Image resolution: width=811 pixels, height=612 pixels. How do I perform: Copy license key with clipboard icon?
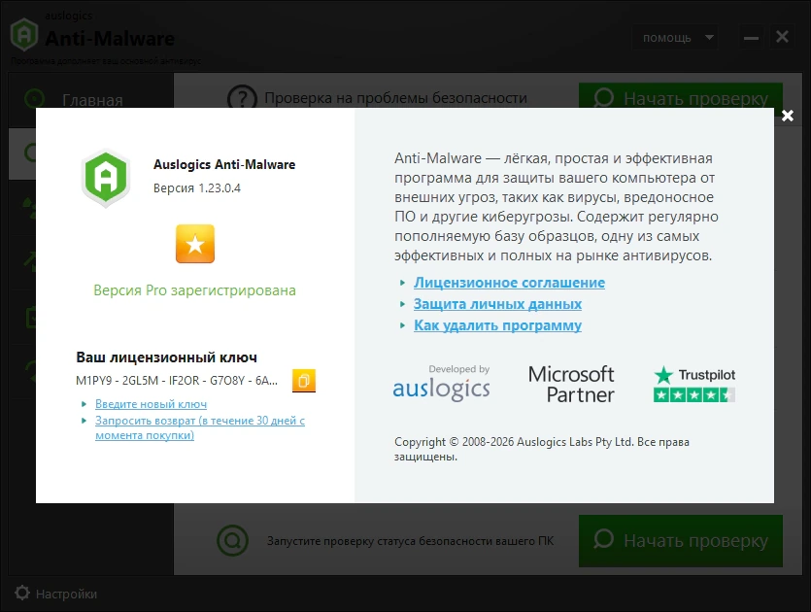click(304, 381)
